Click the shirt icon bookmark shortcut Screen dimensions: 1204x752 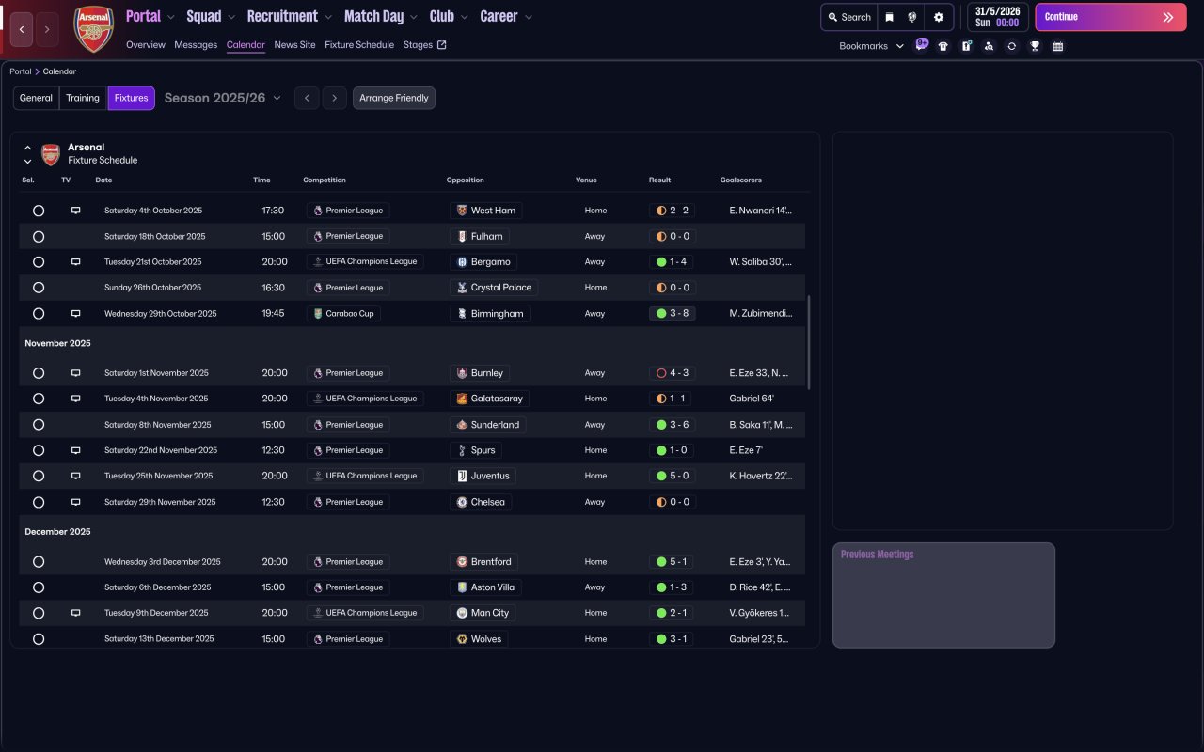tap(943, 46)
